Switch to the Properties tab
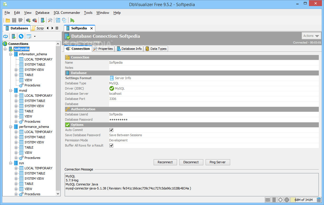Screen dimensions: 324x205 (103, 49)
